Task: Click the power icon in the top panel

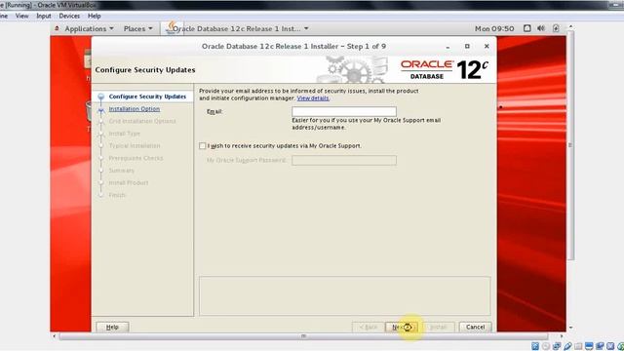Action: pyautogui.click(x=556, y=28)
